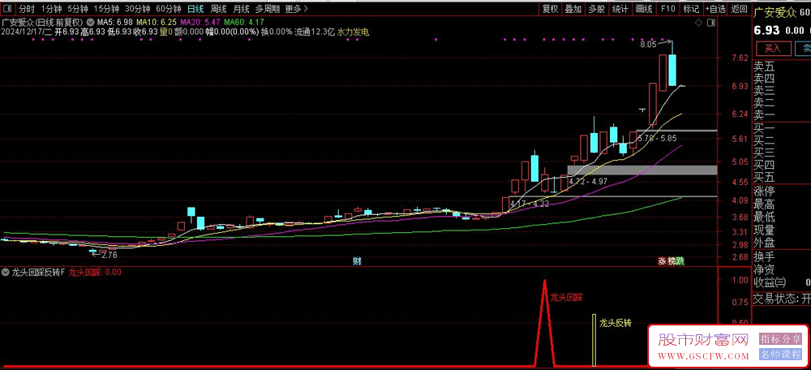Switch to the 分时 intraday tab
Viewport: 811px width, 370px height.
click(27, 9)
